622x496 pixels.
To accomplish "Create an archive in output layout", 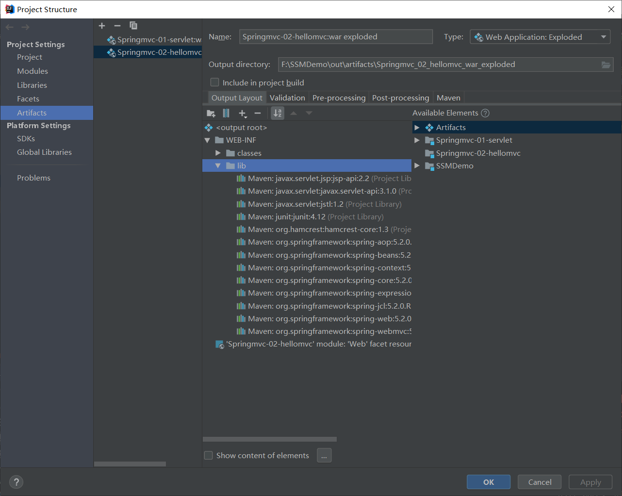I will pos(226,113).
